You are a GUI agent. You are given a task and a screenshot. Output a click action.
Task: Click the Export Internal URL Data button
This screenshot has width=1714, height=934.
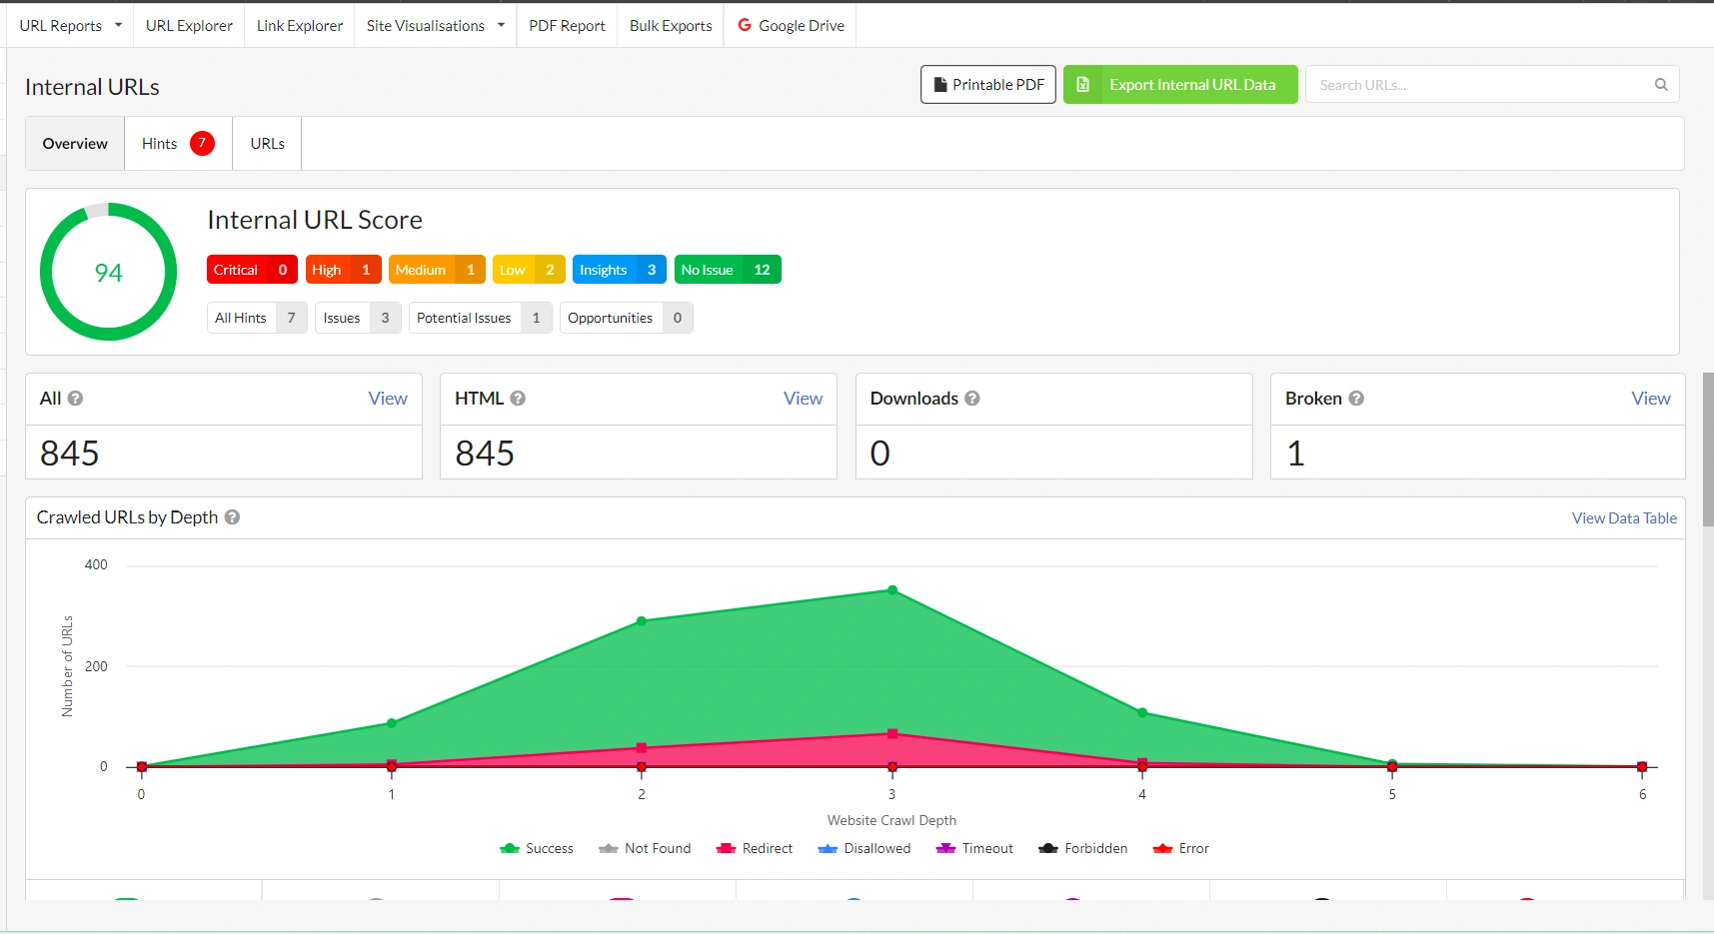tap(1180, 84)
